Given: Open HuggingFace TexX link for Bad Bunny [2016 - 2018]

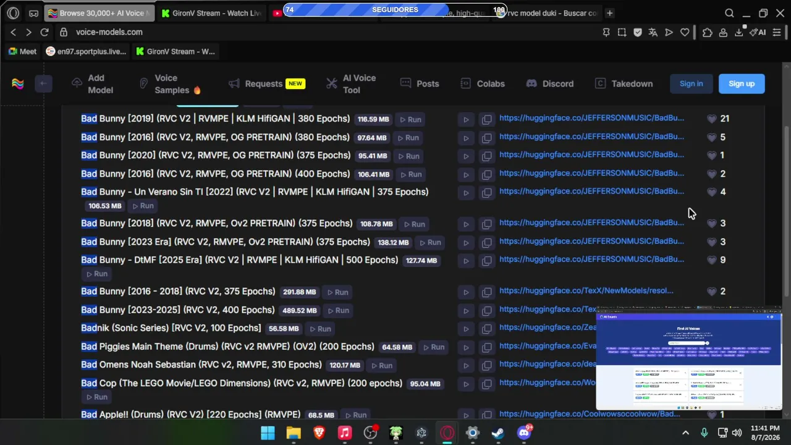Looking at the screenshot, I should (586, 290).
